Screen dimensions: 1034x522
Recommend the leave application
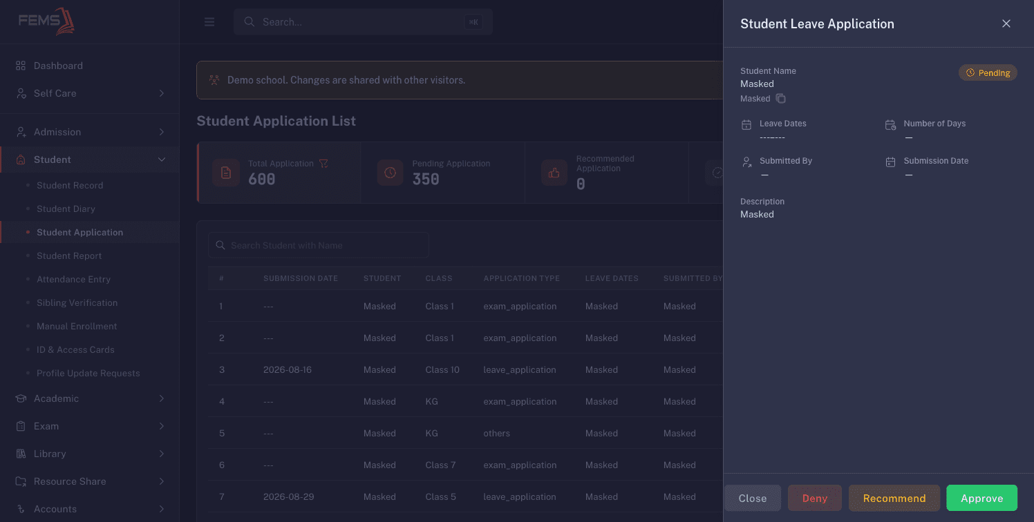(894, 498)
